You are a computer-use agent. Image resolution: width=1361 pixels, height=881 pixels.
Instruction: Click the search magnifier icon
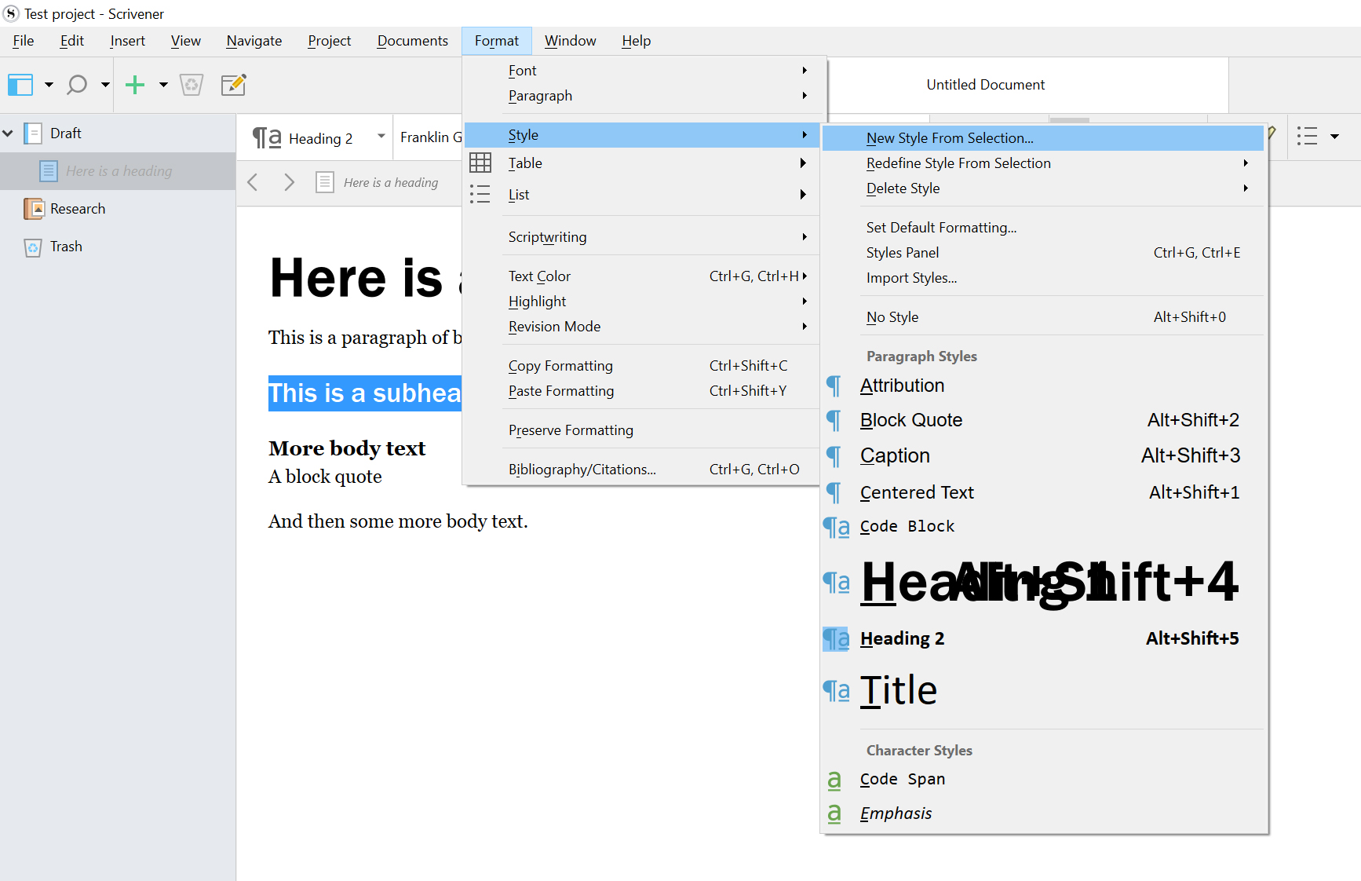[77, 84]
